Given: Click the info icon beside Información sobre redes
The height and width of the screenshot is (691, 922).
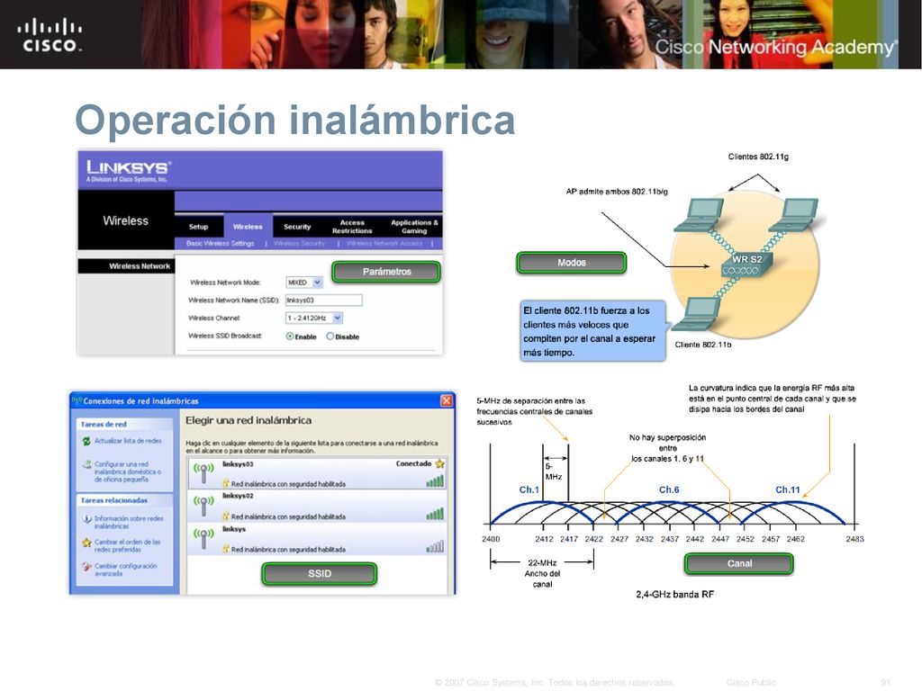Looking at the screenshot, I should pos(86,519).
